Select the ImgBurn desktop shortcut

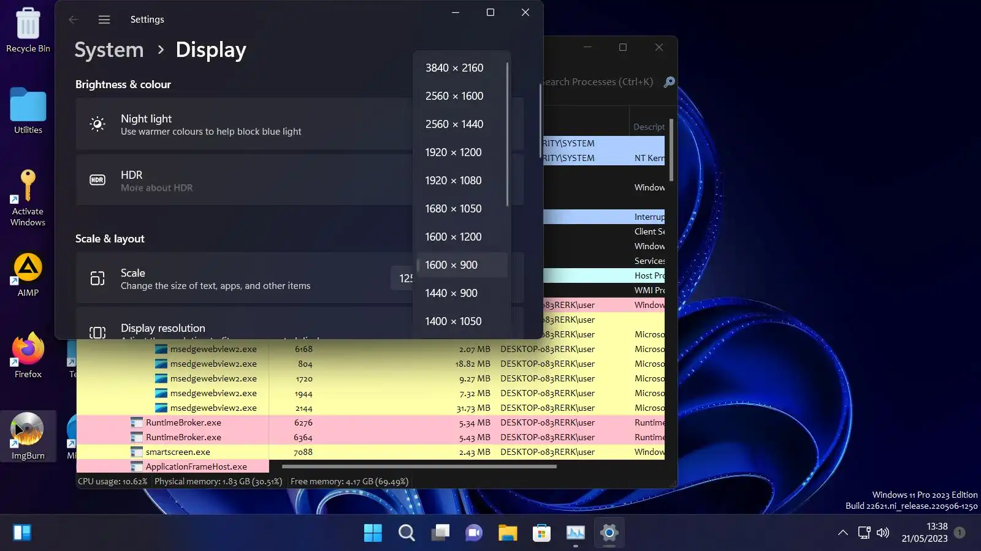point(28,436)
